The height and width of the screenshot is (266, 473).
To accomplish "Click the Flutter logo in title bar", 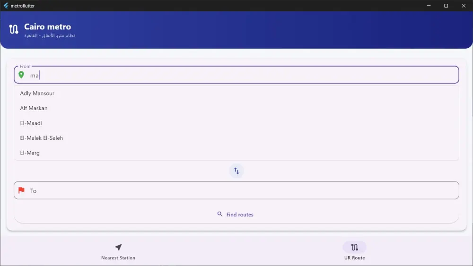I will [6, 6].
